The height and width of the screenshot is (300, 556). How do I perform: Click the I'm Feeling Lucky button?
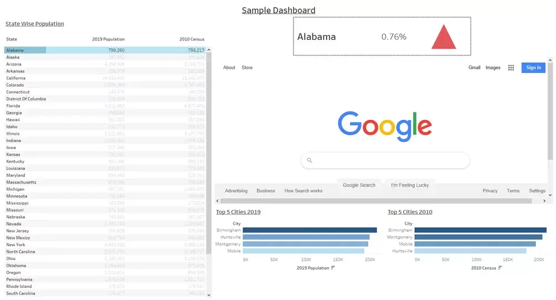click(x=410, y=185)
